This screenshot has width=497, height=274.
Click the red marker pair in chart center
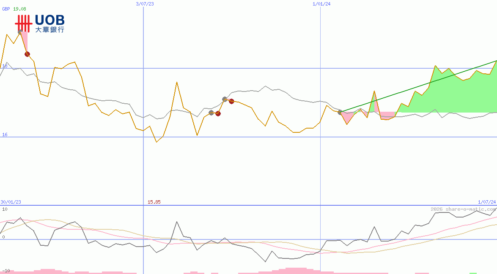tap(218, 113)
